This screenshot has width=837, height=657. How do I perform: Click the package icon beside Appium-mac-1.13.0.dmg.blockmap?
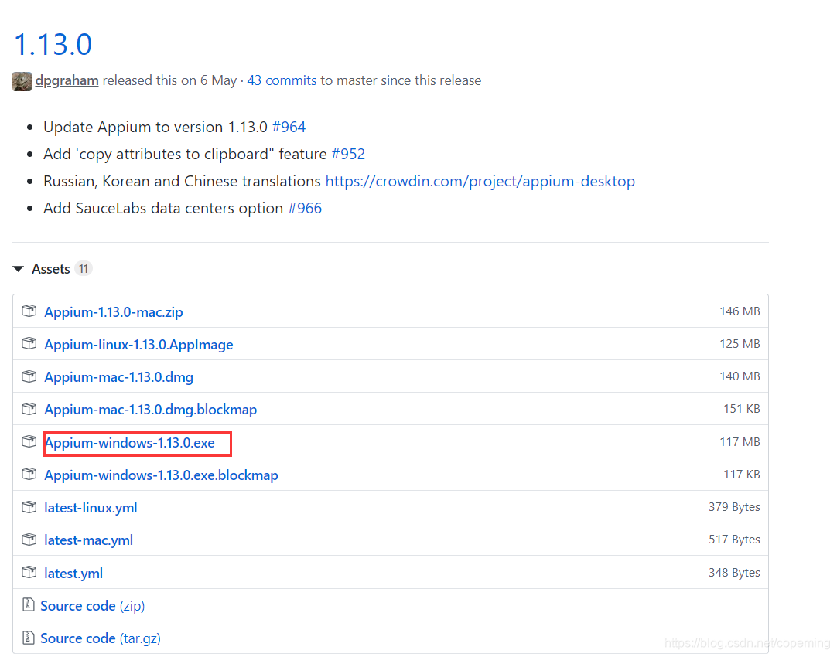tap(29, 409)
